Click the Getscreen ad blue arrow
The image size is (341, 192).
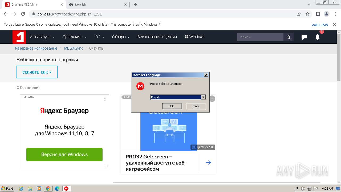pyautogui.click(x=208, y=162)
